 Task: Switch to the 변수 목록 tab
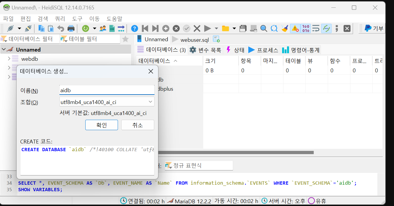206,50
